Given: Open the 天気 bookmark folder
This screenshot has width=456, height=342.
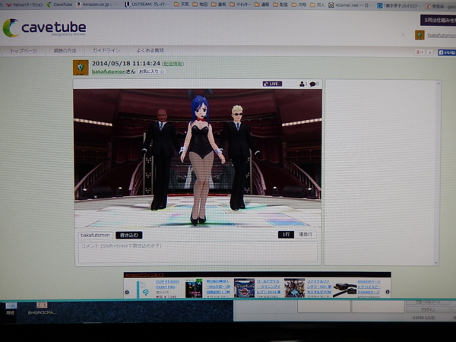Looking at the screenshot, I should 182,5.
